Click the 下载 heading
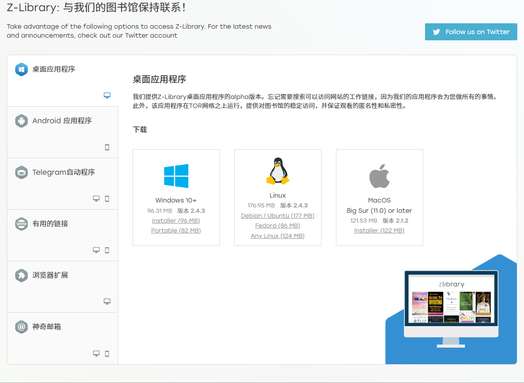524x383 pixels. pos(140,129)
